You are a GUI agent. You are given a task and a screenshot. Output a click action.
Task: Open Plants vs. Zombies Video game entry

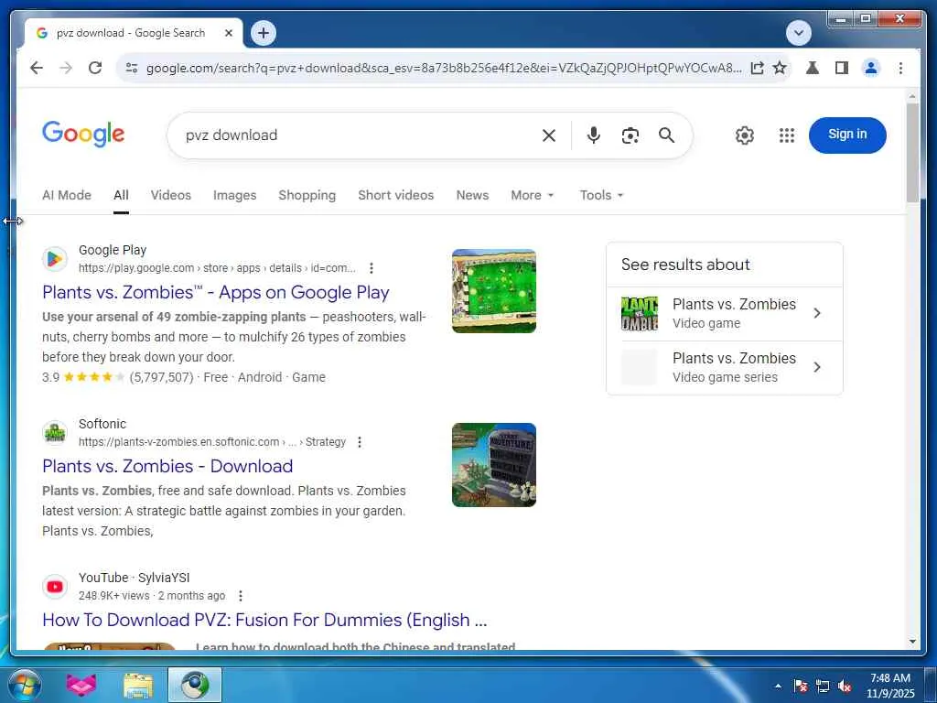(x=725, y=314)
